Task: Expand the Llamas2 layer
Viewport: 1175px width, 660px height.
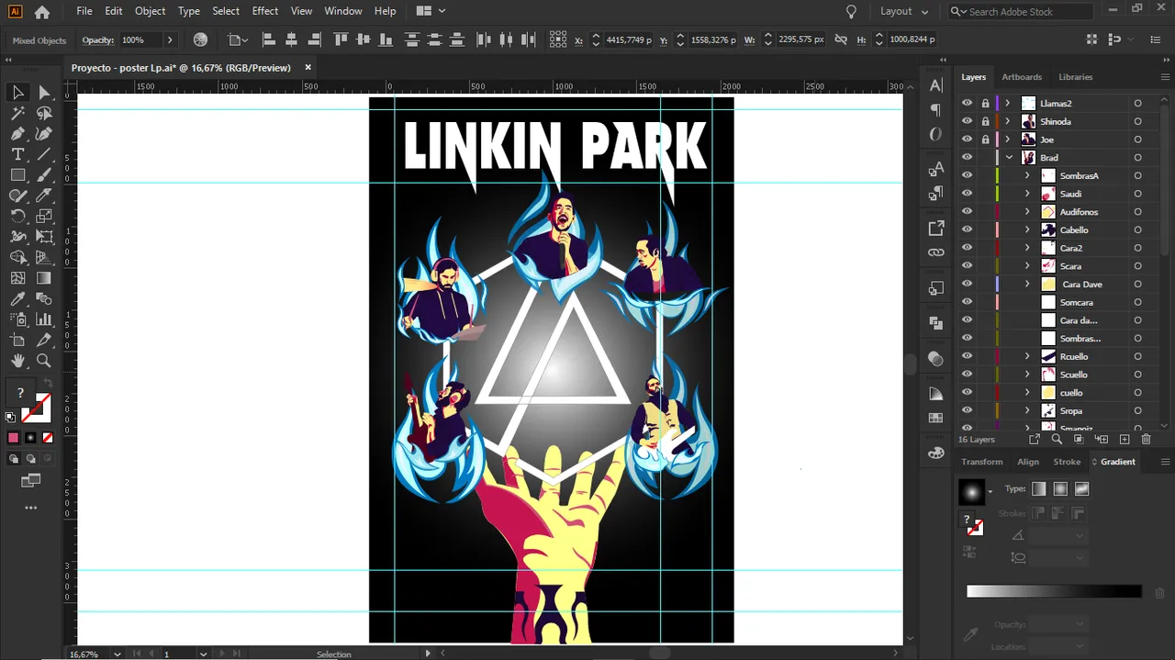Action: pyautogui.click(x=1008, y=104)
